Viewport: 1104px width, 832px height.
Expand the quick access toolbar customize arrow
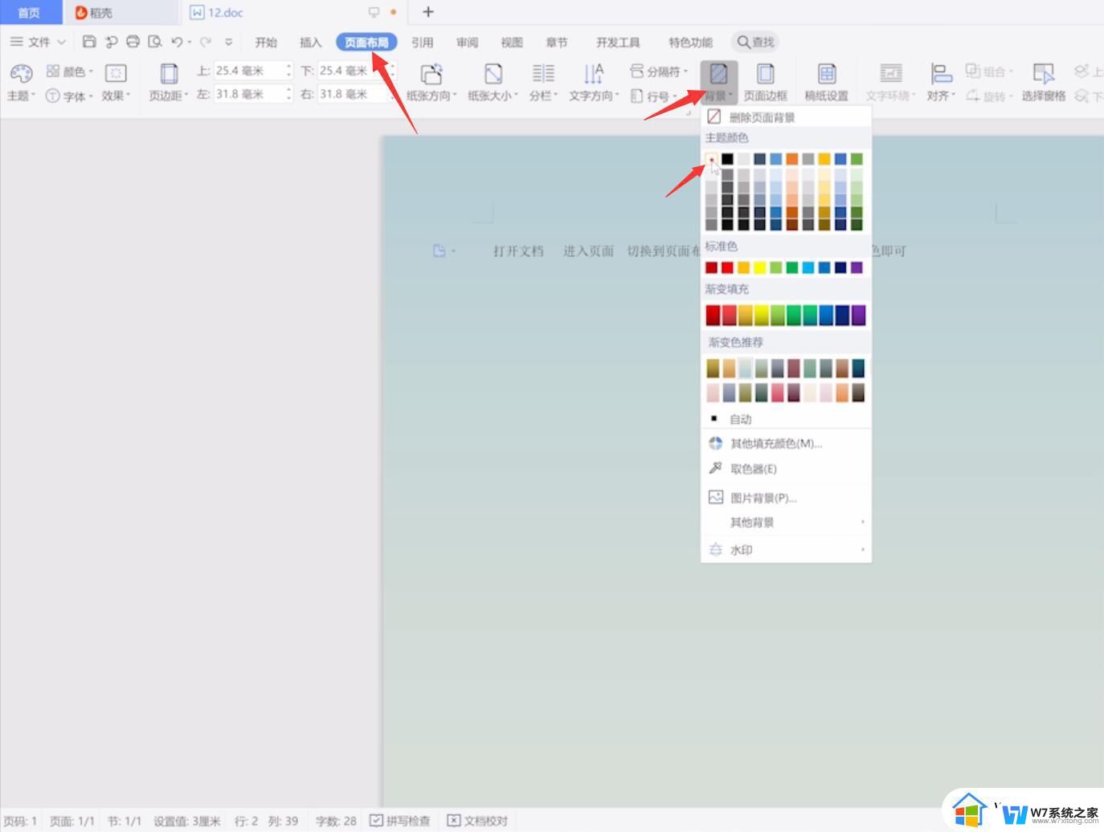click(229, 42)
